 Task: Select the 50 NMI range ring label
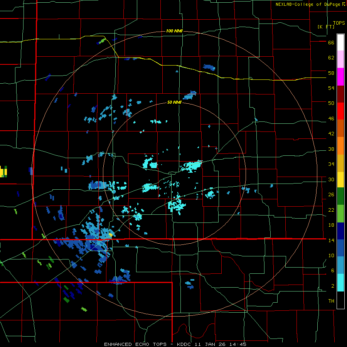pyautogui.click(x=174, y=102)
